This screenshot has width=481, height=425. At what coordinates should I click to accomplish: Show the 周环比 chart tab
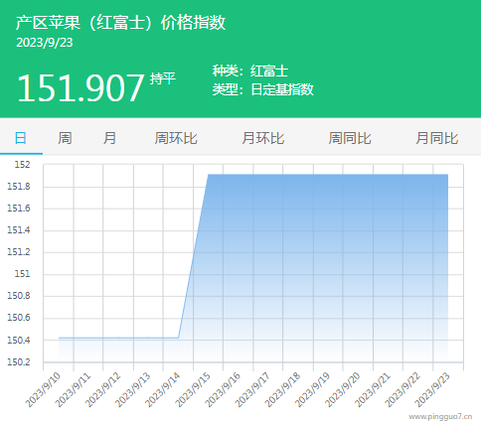pyautogui.click(x=176, y=138)
